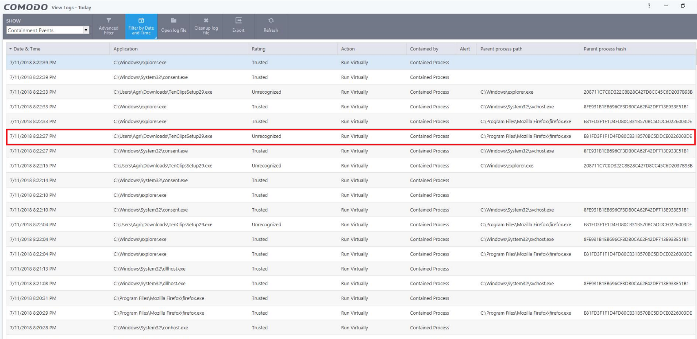Viewport: 697px width, 339px height.
Task: Expand the Containment Events dropdown
Action: point(86,30)
